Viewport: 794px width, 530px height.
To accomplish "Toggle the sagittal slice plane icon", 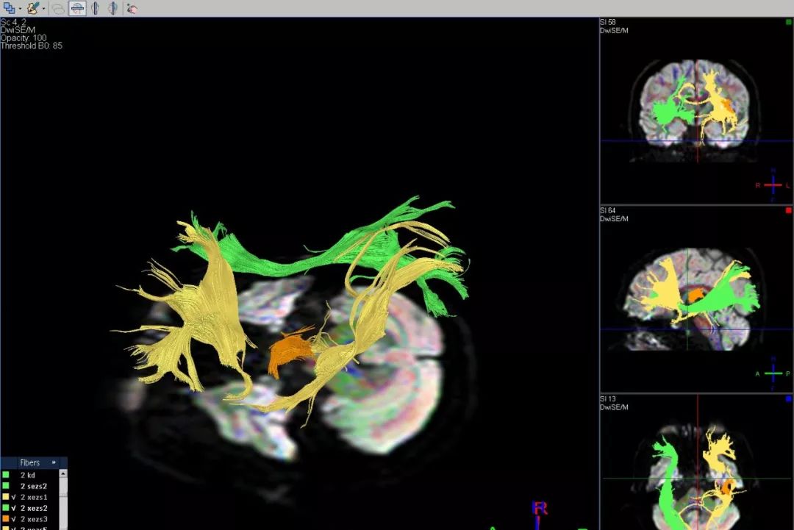I will click(x=113, y=8).
